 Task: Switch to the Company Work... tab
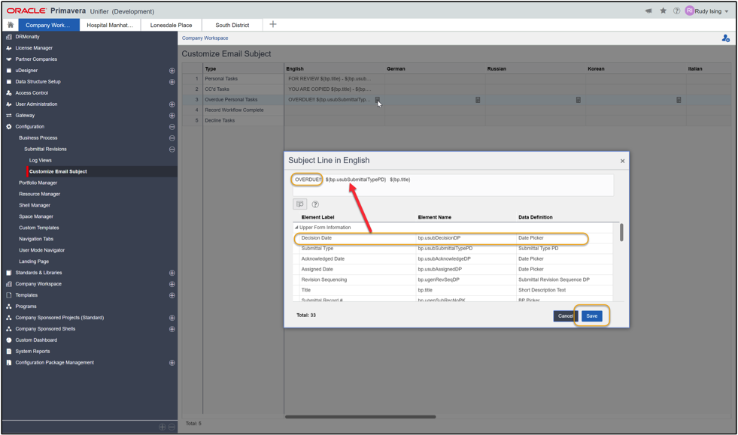pos(47,25)
